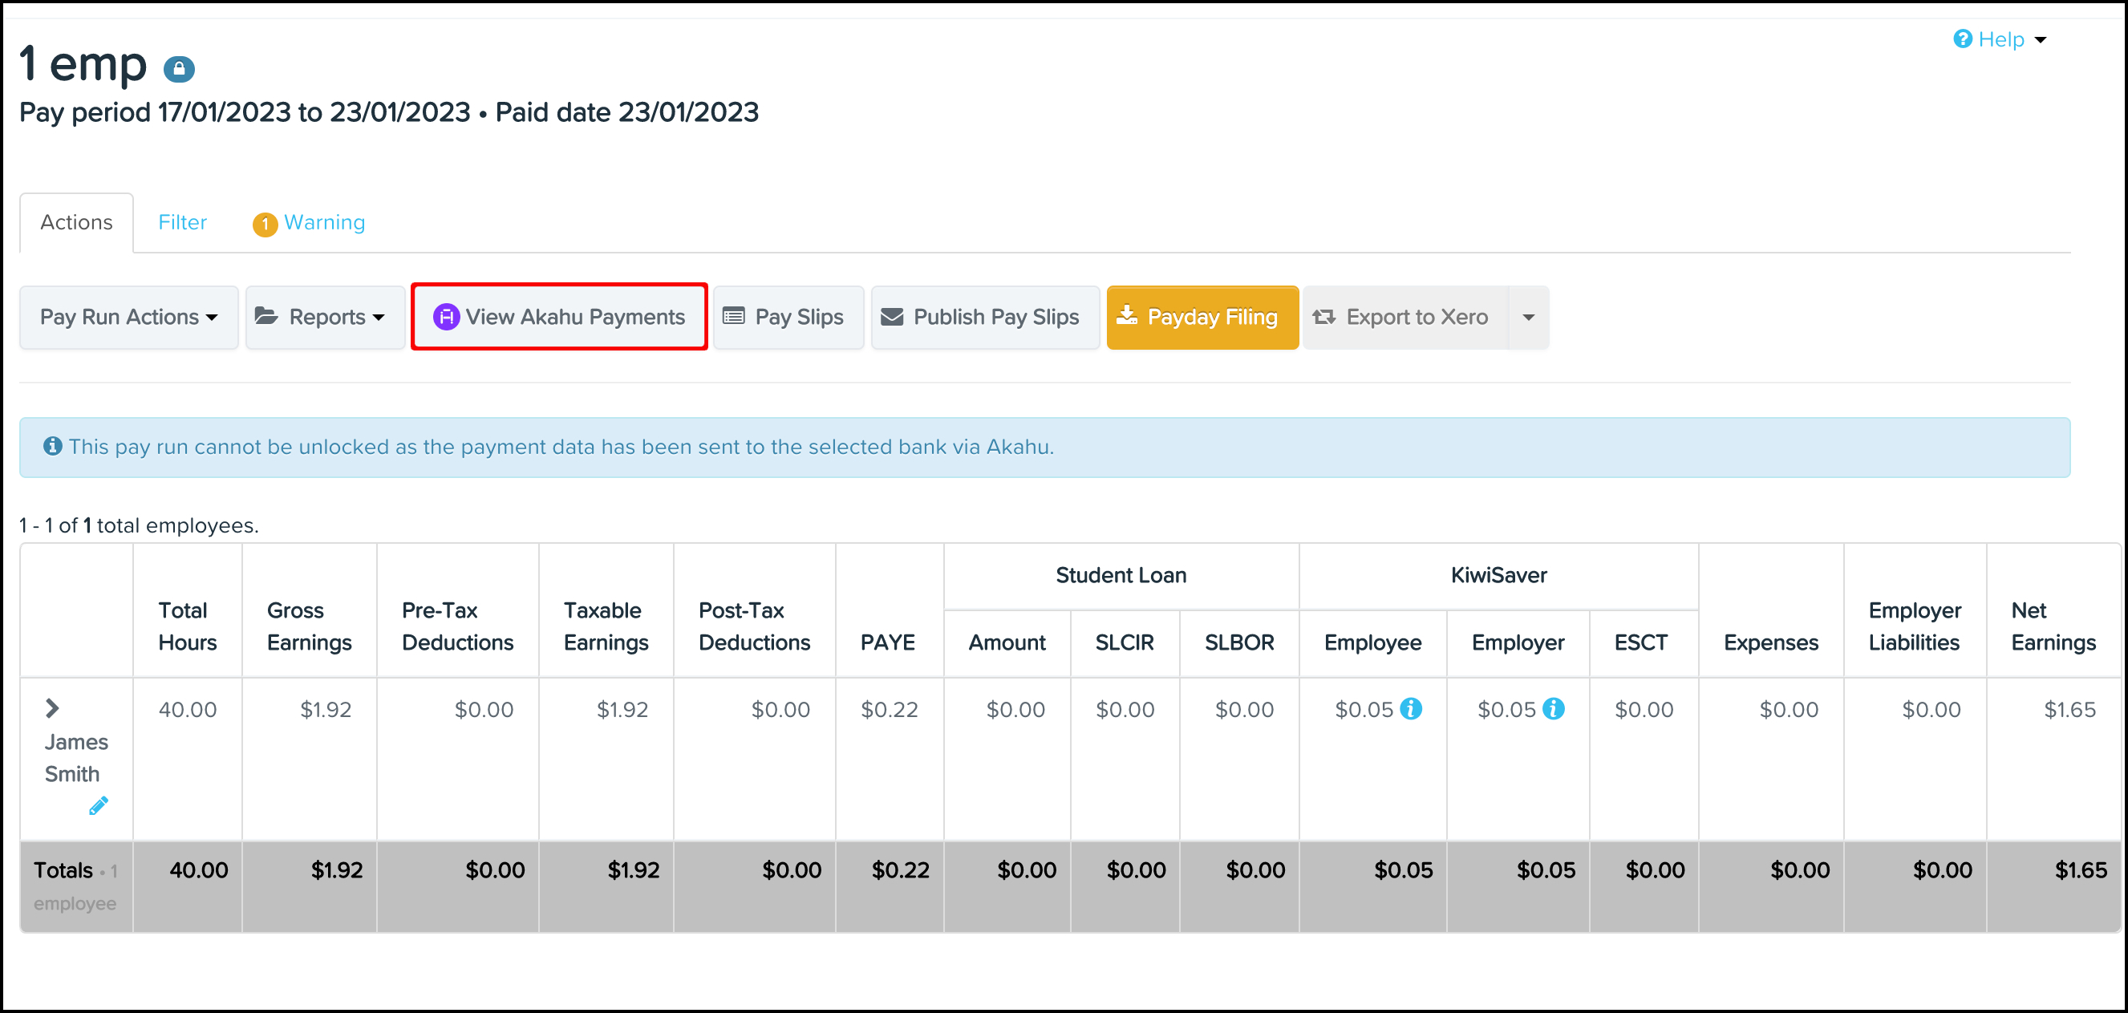Click the Export to Xero button
This screenshot has width=2128, height=1013.
point(1405,317)
